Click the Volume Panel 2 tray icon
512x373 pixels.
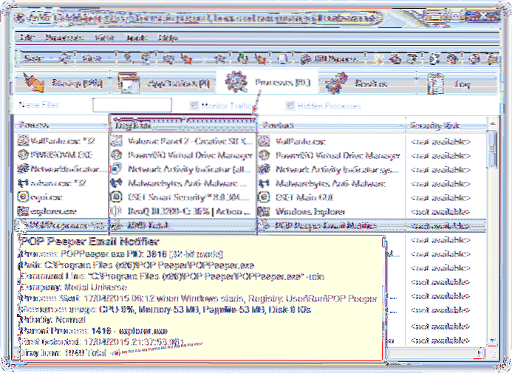tap(116, 141)
